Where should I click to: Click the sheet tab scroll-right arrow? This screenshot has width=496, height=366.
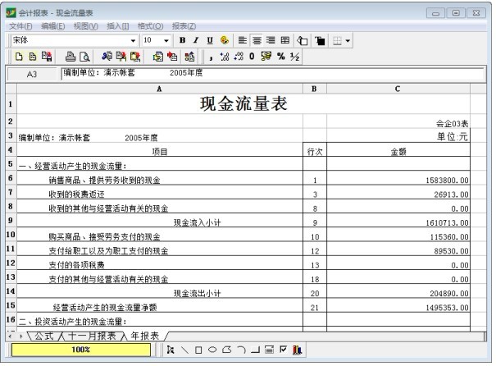pos(20,336)
